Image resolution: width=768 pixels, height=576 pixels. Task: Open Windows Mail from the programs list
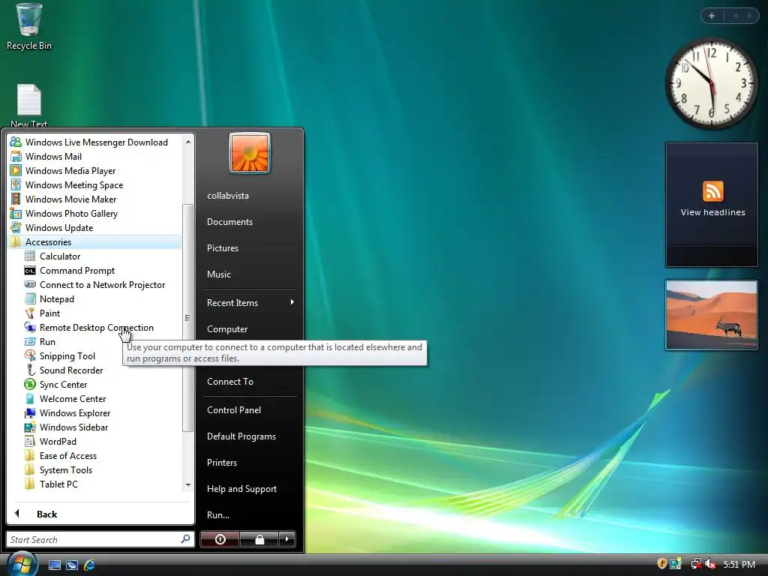pyautogui.click(x=95, y=156)
